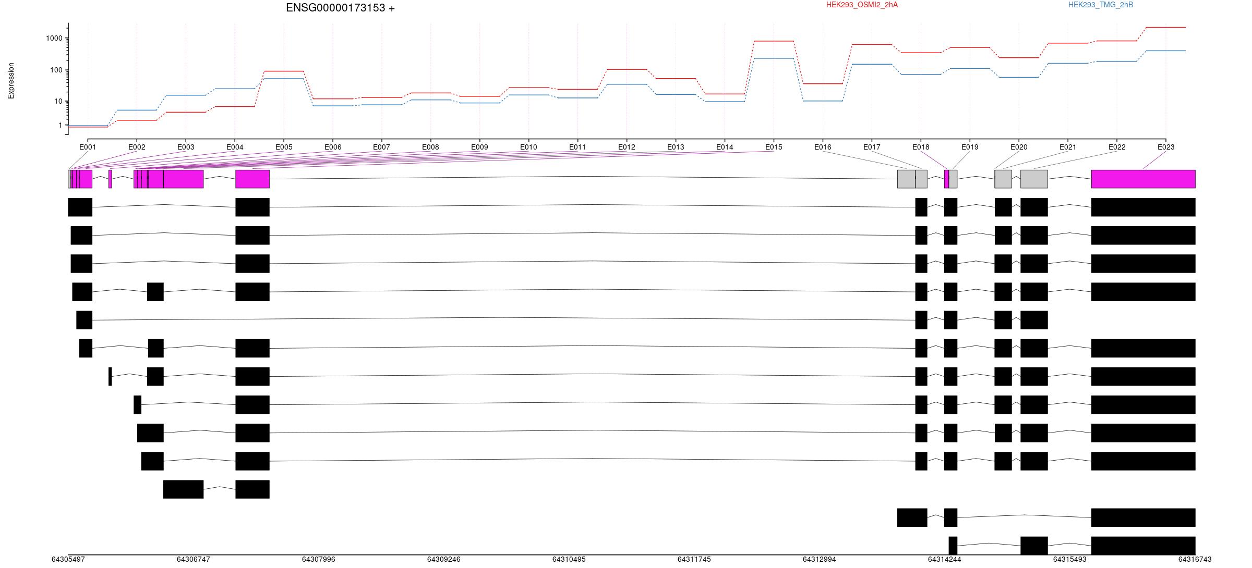Click red expression line segment above E023
This screenshot has height=568, width=1252.
click(1166, 27)
